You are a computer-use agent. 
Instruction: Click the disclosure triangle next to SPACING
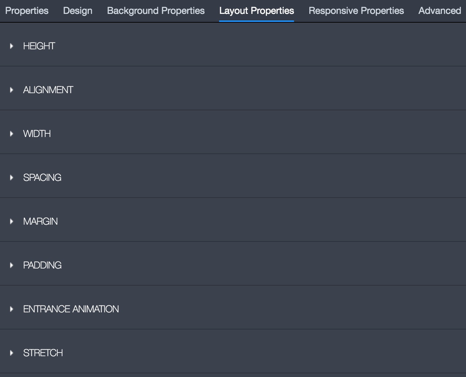pos(12,178)
